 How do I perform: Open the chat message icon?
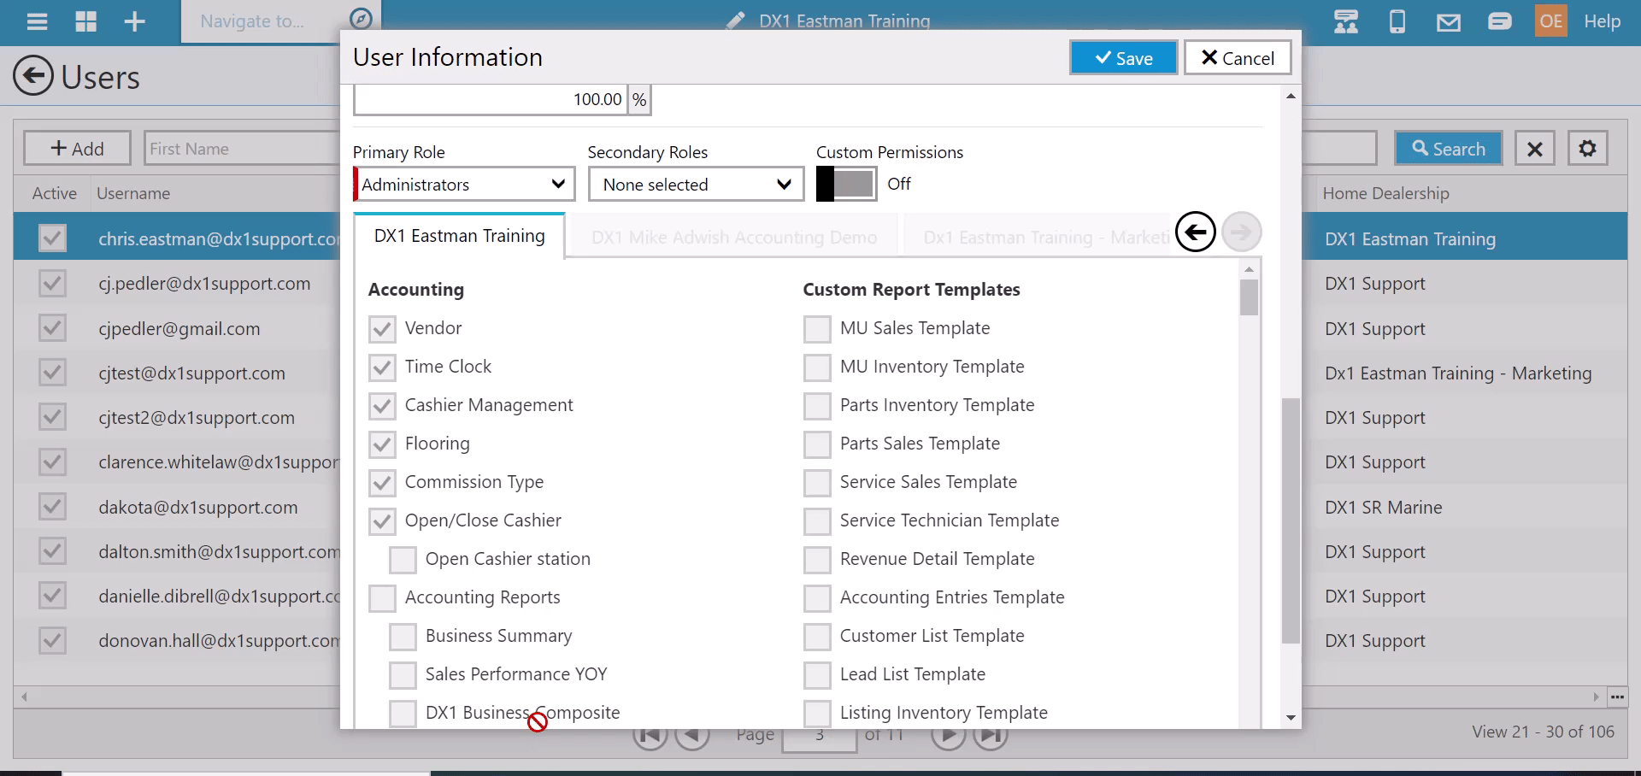click(x=1500, y=21)
